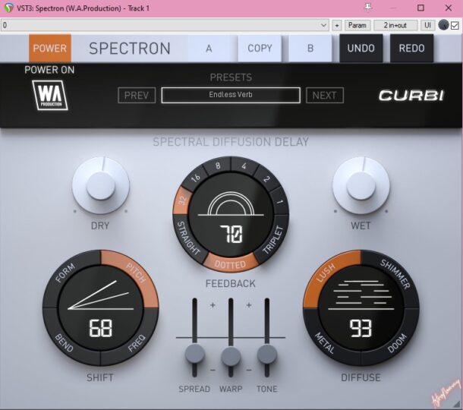Select the 16 note division segment
This screenshot has height=410, width=463.
point(196,178)
